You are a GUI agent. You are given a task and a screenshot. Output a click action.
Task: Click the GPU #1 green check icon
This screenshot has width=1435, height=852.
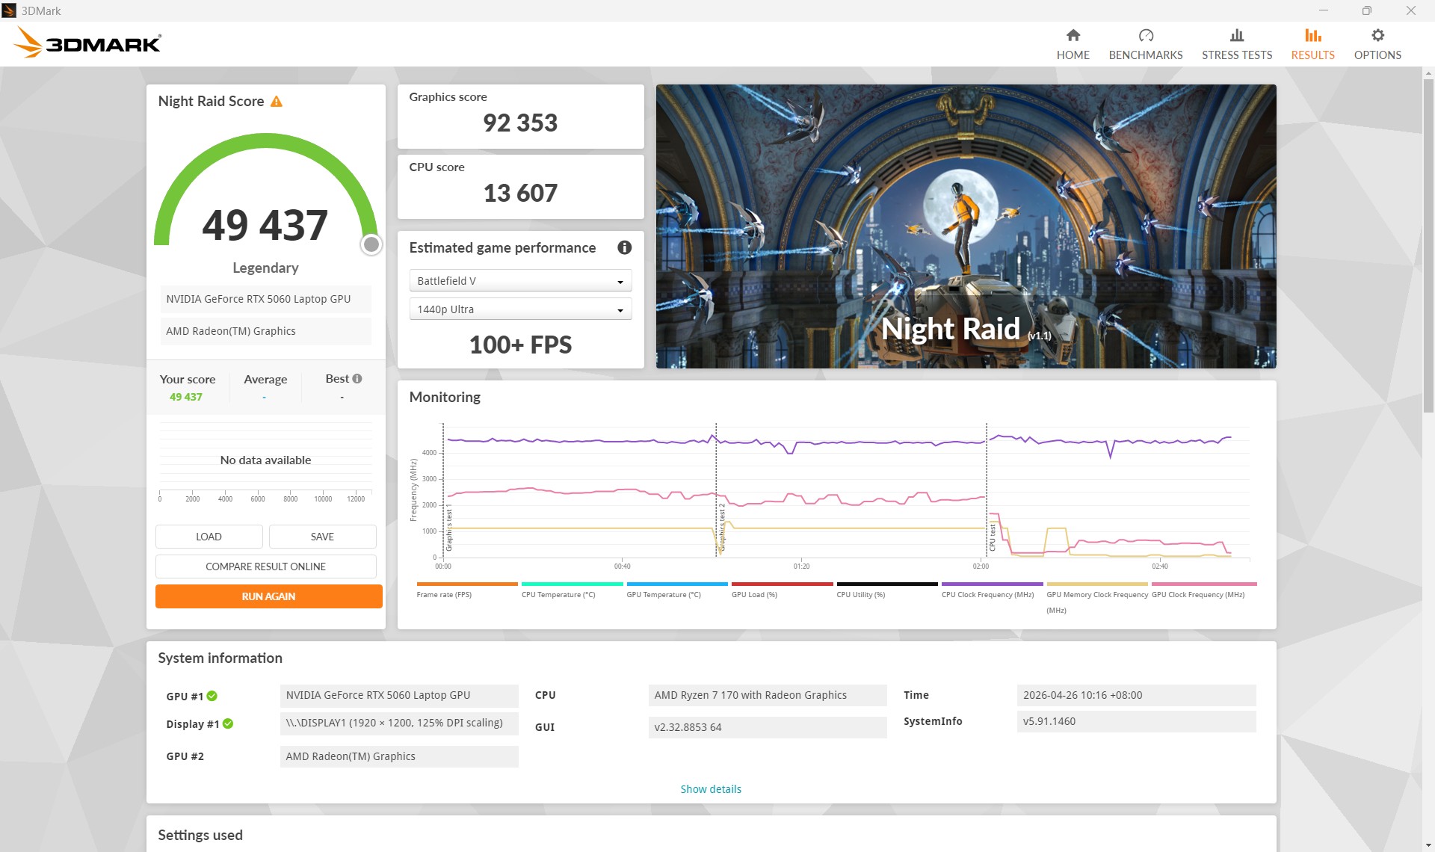(x=212, y=696)
